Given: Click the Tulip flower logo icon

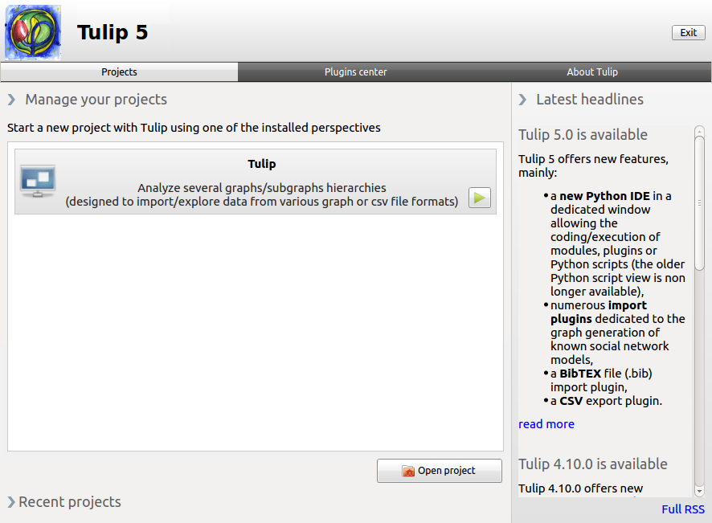Looking at the screenshot, I should point(33,32).
